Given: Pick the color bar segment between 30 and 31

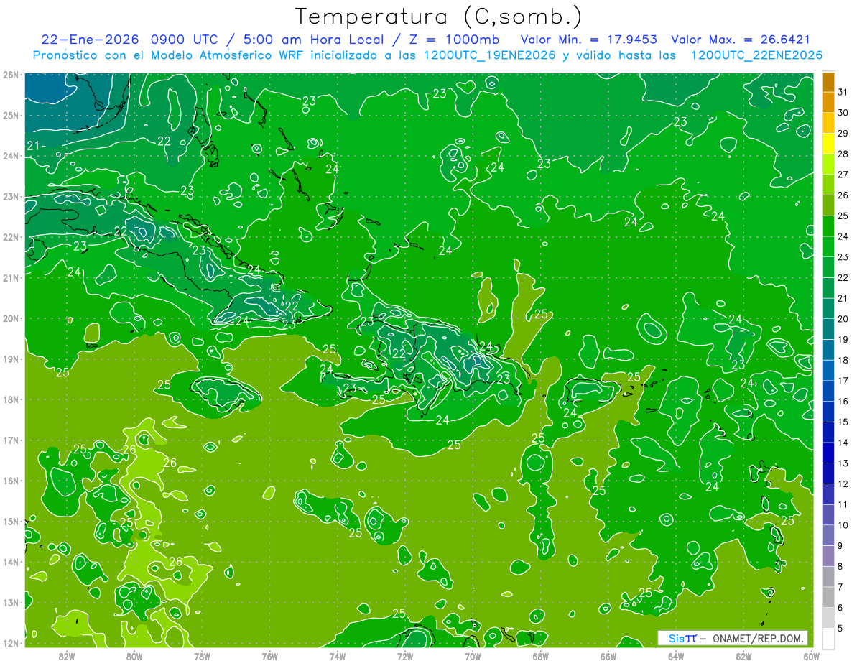Looking at the screenshot, I should 828,103.
